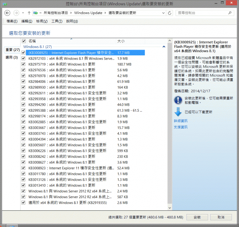This screenshot has width=239, height=227.
Task: Select the KB2989930 update row
Action: tap(85, 87)
